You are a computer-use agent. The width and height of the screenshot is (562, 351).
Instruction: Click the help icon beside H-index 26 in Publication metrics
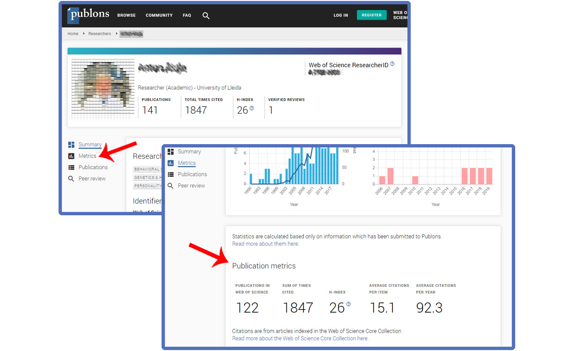[x=348, y=304]
